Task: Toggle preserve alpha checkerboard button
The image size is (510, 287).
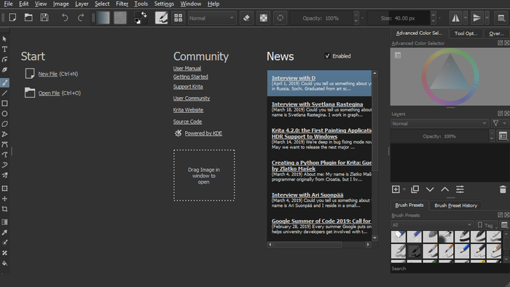Action: click(264, 18)
